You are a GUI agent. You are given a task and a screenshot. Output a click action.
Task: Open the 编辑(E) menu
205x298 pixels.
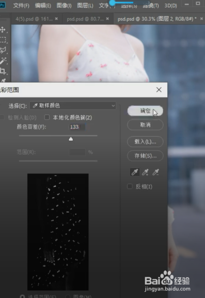pos(43,6)
